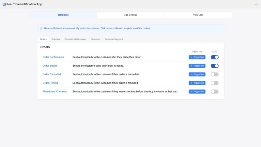Select the Orders sub-tab
261x147 pixels.
[43, 39]
